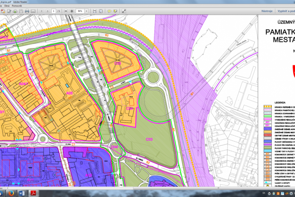
Task: Open the zoom level dropdown arrow
Action: (86, 11)
